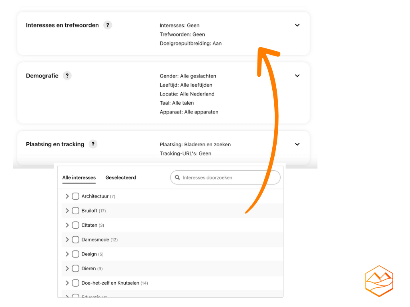Check the Damesmode checkbox

click(76, 239)
